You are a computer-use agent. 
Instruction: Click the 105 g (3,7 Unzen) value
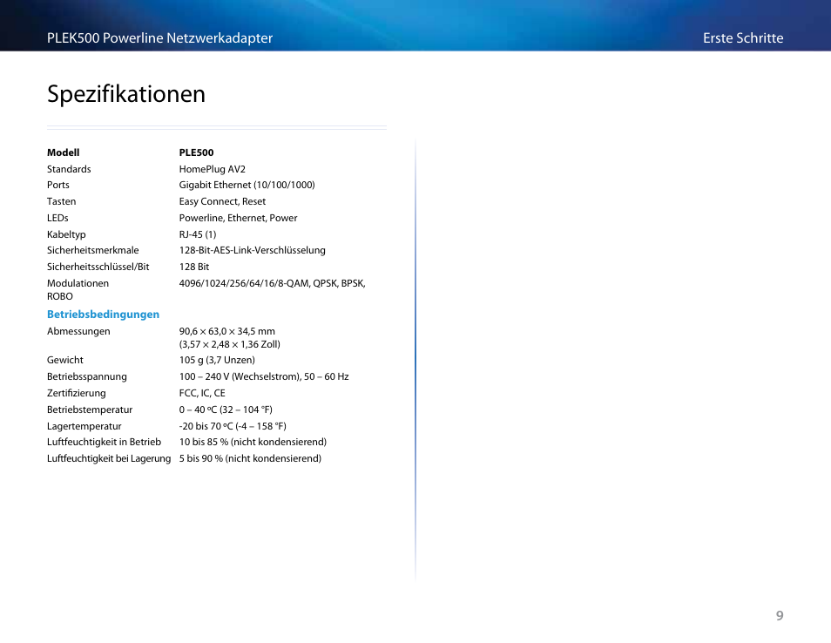[x=217, y=360]
